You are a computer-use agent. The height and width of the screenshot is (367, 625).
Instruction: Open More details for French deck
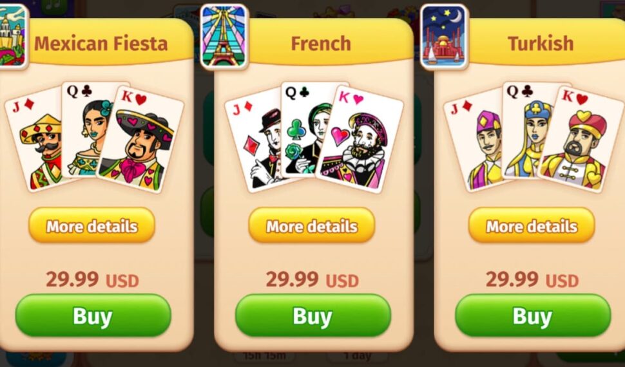[x=312, y=225]
